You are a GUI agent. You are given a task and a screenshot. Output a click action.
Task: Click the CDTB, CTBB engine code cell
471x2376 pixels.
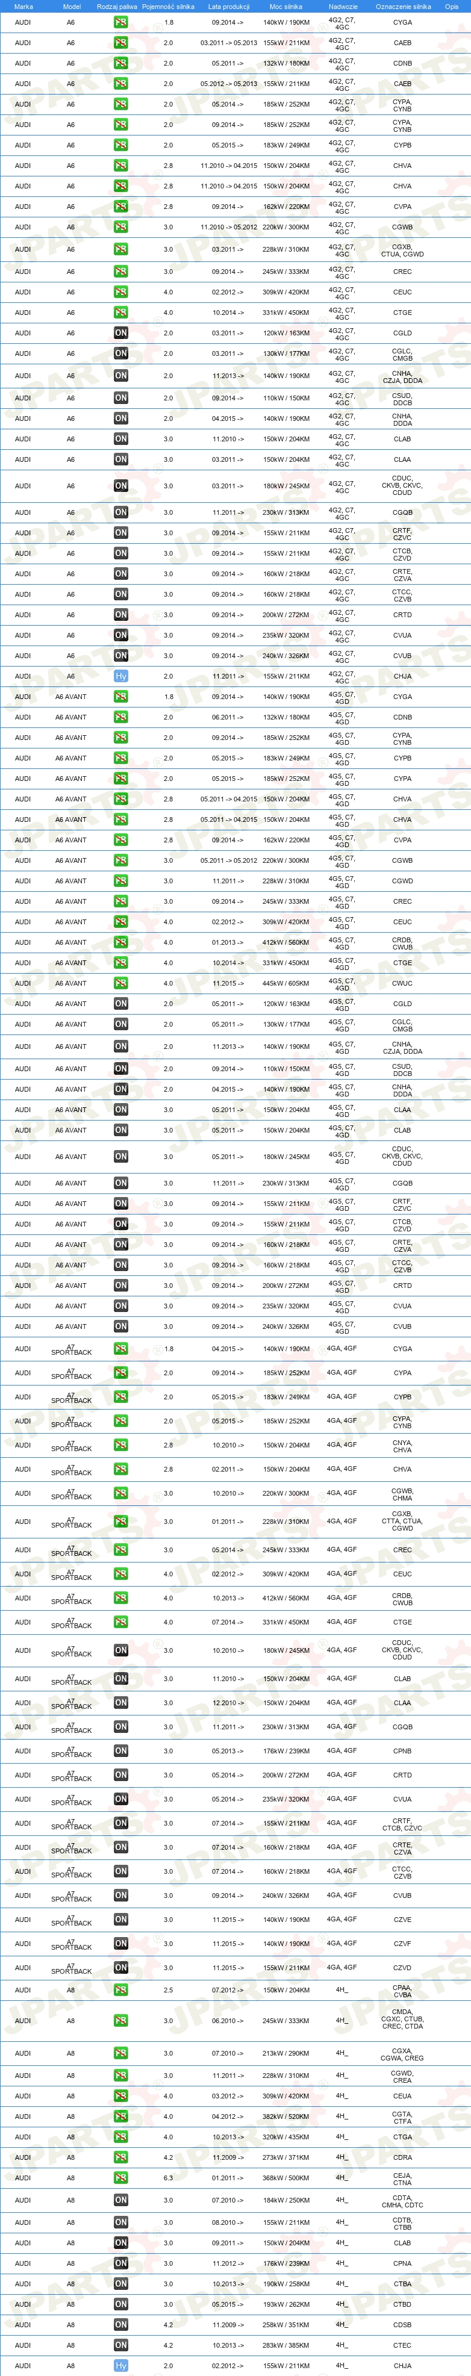(403, 2223)
